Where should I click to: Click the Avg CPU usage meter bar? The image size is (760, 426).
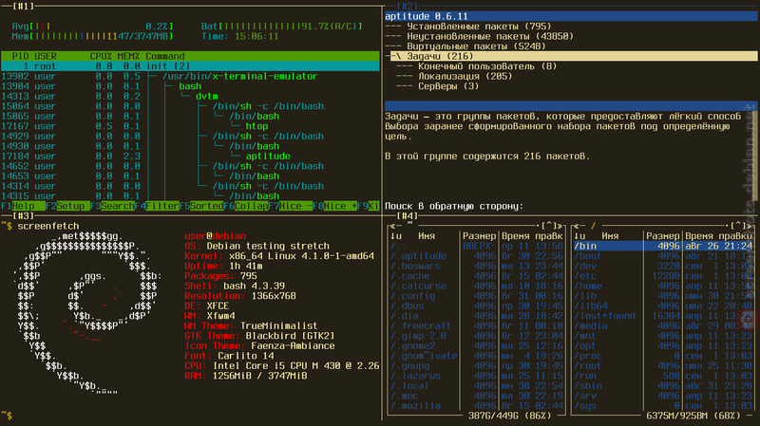pos(92,27)
